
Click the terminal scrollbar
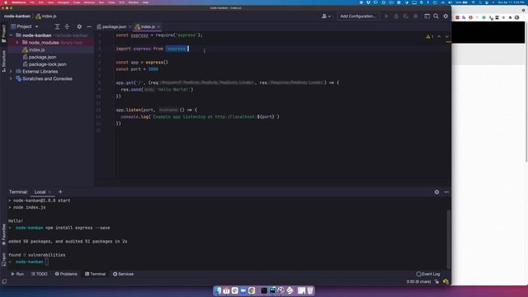click(448, 239)
